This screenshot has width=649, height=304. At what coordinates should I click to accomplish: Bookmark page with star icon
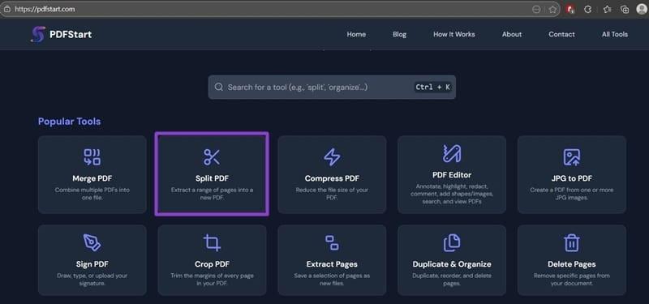[x=552, y=9]
